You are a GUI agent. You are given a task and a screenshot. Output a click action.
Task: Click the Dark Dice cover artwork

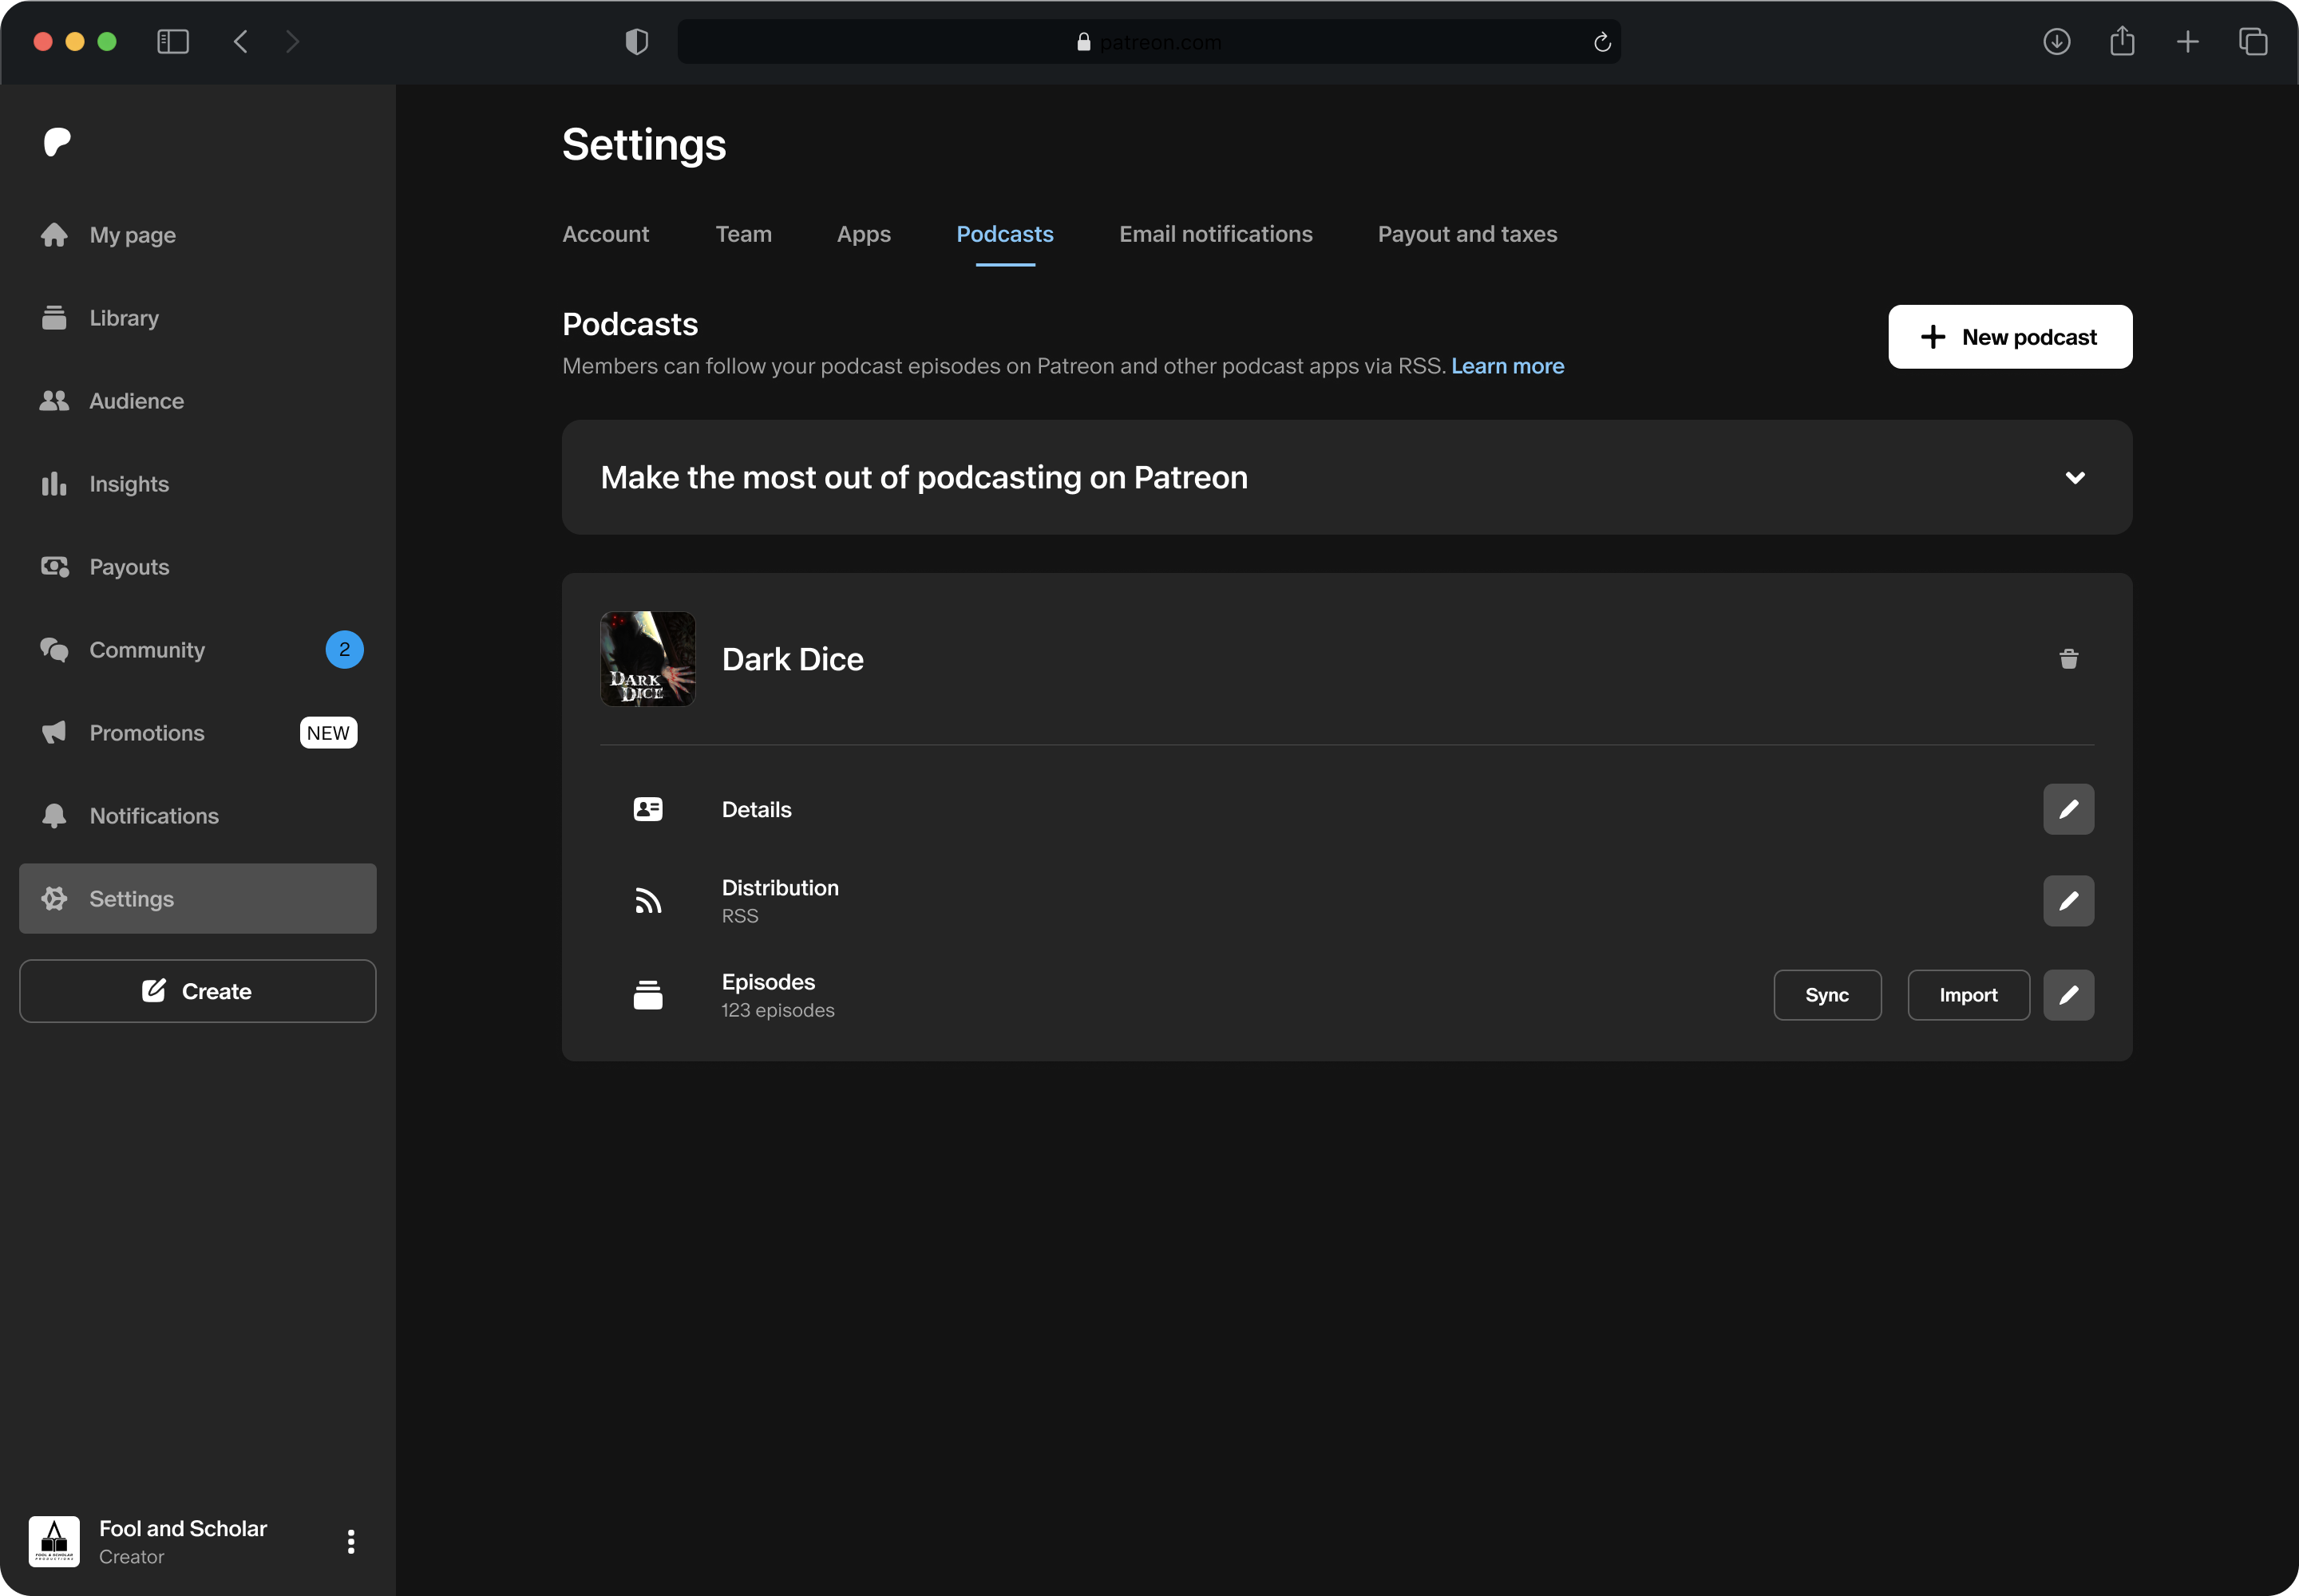[647, 659]
